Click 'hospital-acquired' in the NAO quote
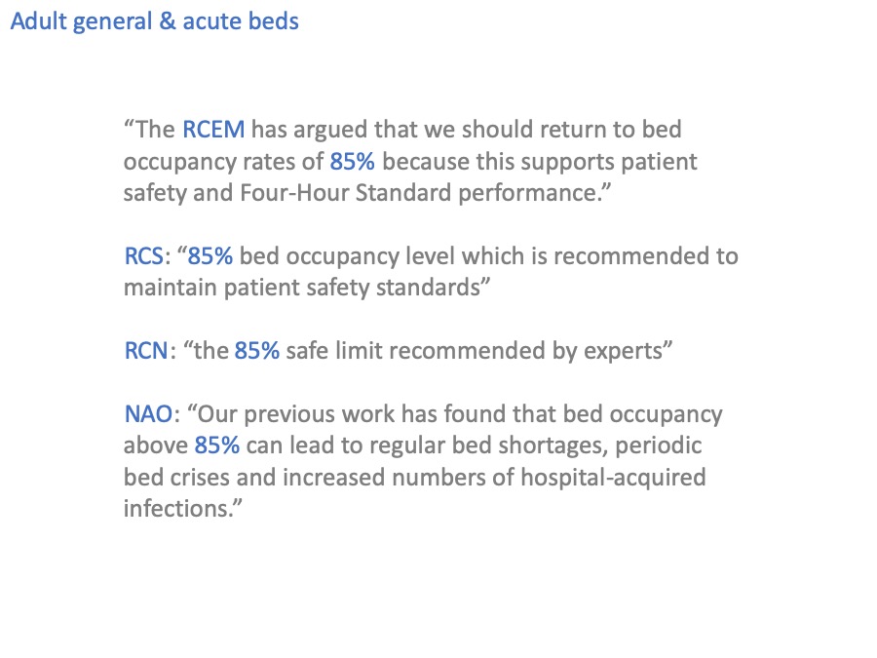 coord(613,478)
